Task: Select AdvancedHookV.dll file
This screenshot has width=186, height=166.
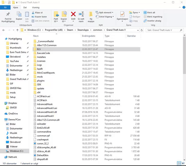Action: (86, 112)
